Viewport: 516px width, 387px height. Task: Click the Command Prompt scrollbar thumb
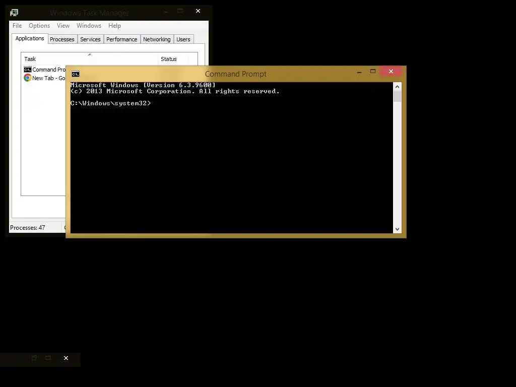397,96
